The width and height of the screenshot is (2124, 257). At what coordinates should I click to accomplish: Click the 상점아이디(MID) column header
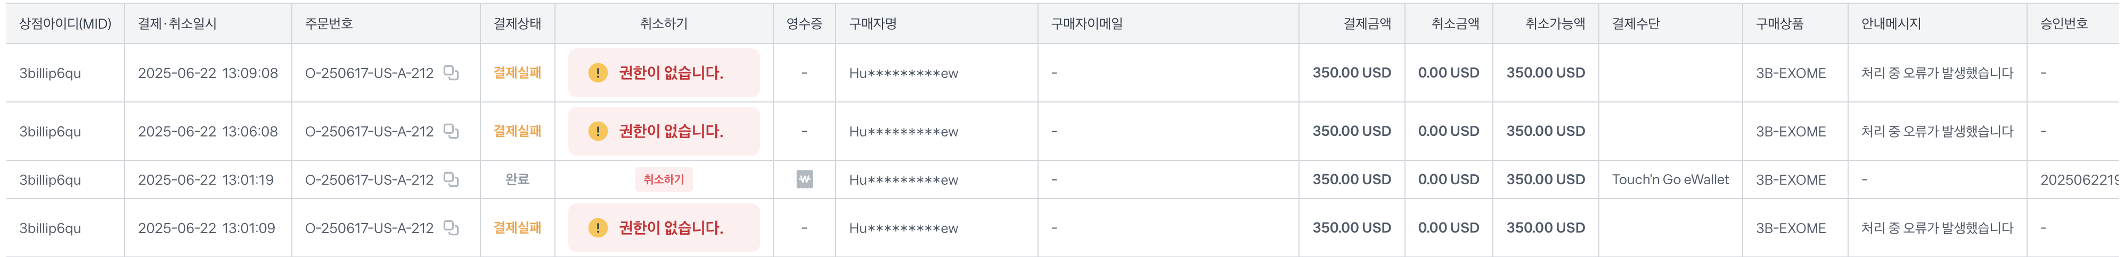coord(65,24)
